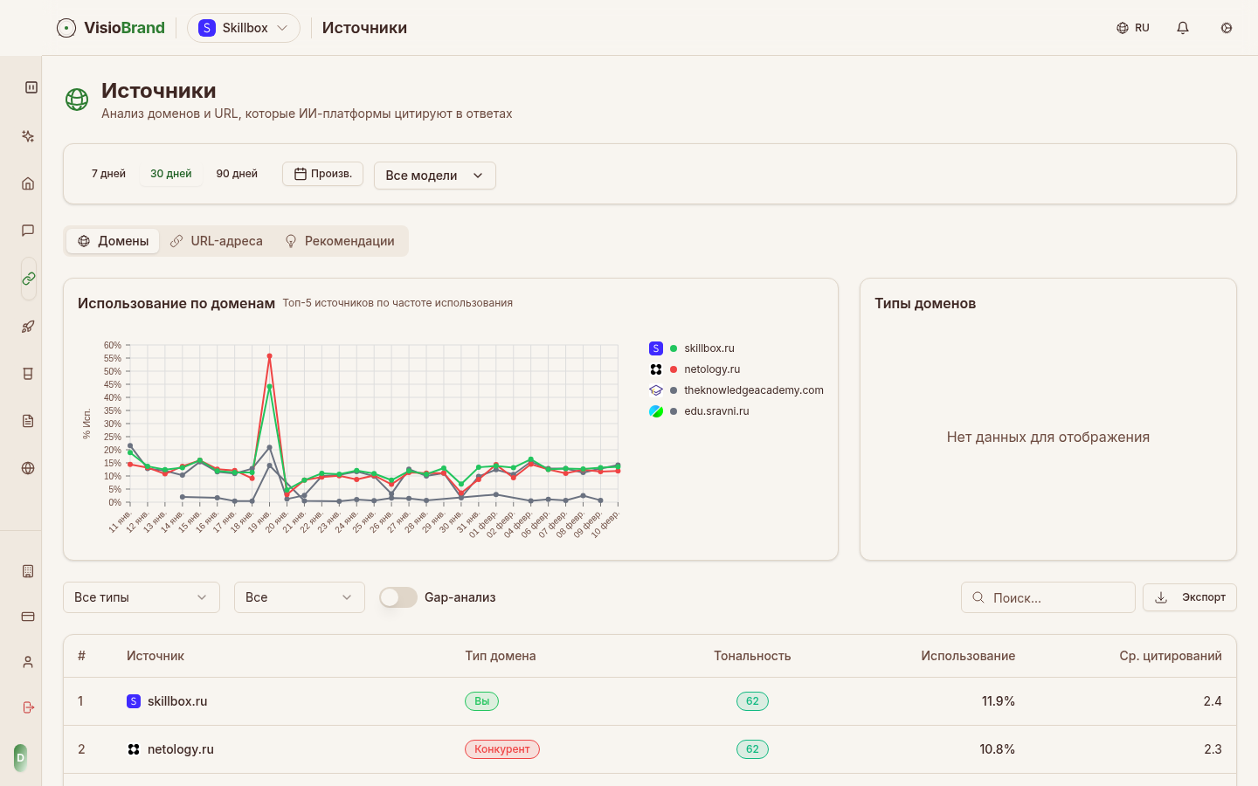
Task: Expand the Все модели dropdown
Action: click(434, 176)
